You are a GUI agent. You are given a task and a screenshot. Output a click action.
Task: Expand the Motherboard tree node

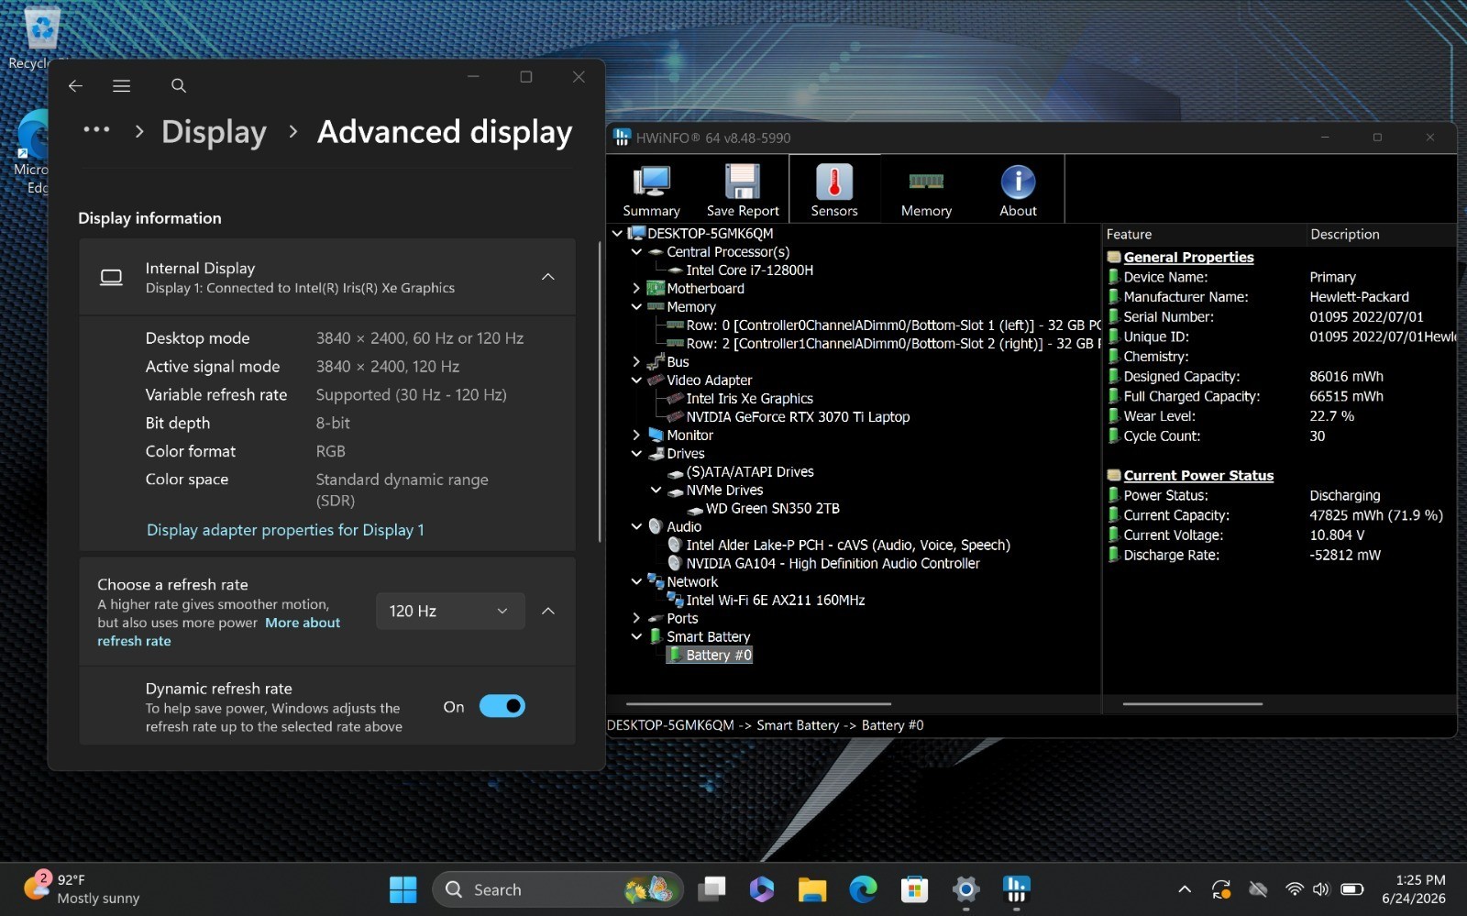point(636,288)
